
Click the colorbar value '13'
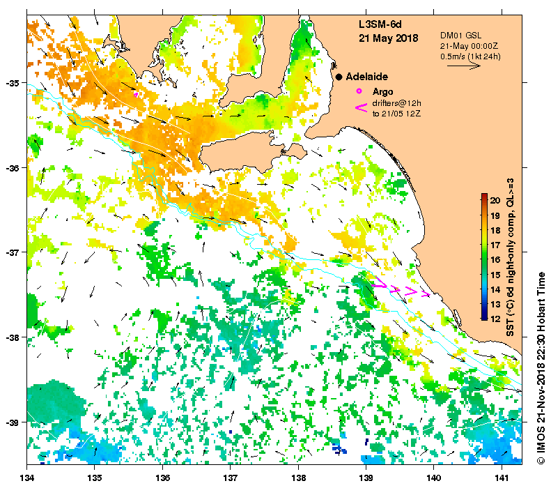tap(495, 304)
